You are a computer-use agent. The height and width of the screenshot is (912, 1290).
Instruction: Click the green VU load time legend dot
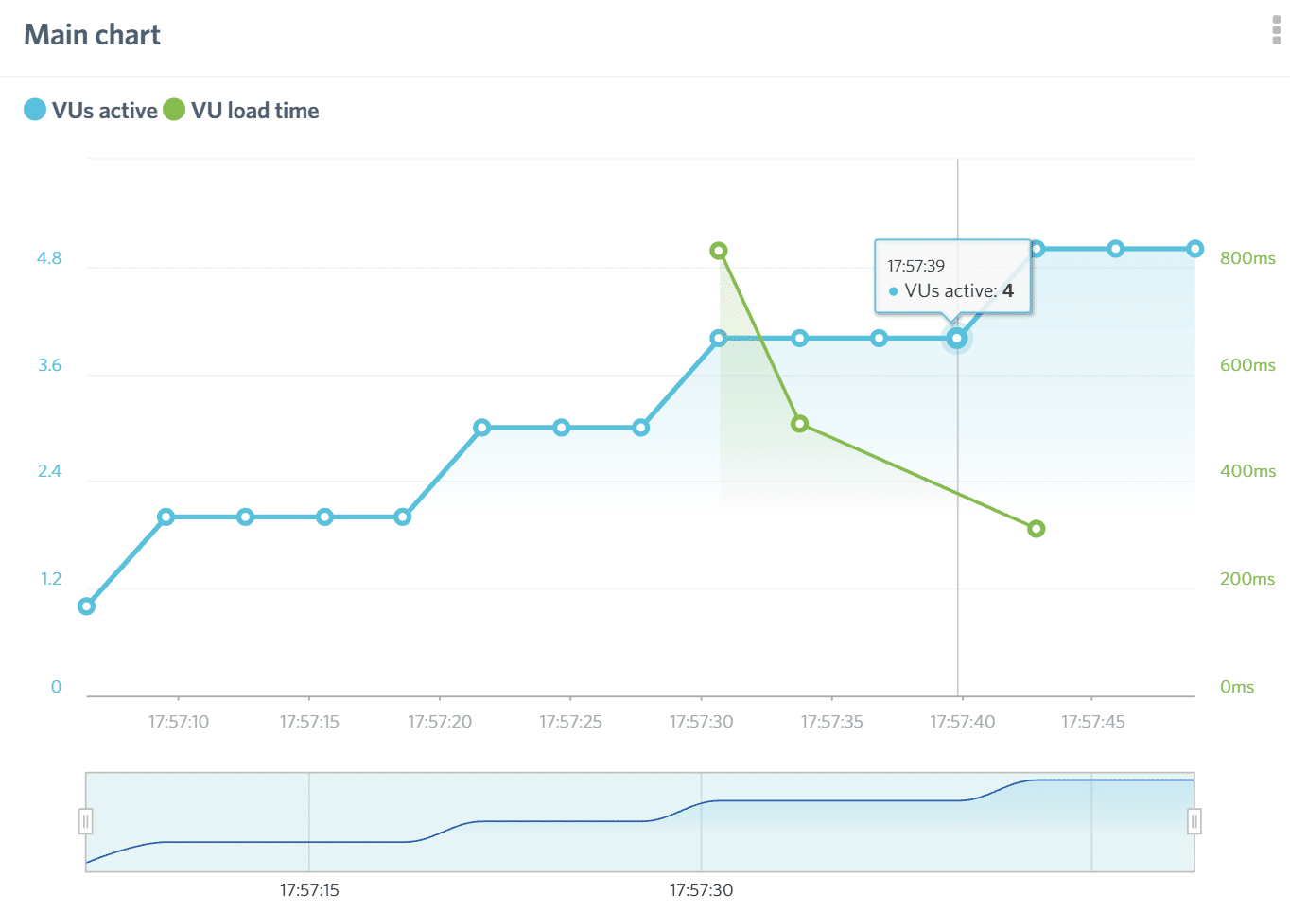coord(174,110)
